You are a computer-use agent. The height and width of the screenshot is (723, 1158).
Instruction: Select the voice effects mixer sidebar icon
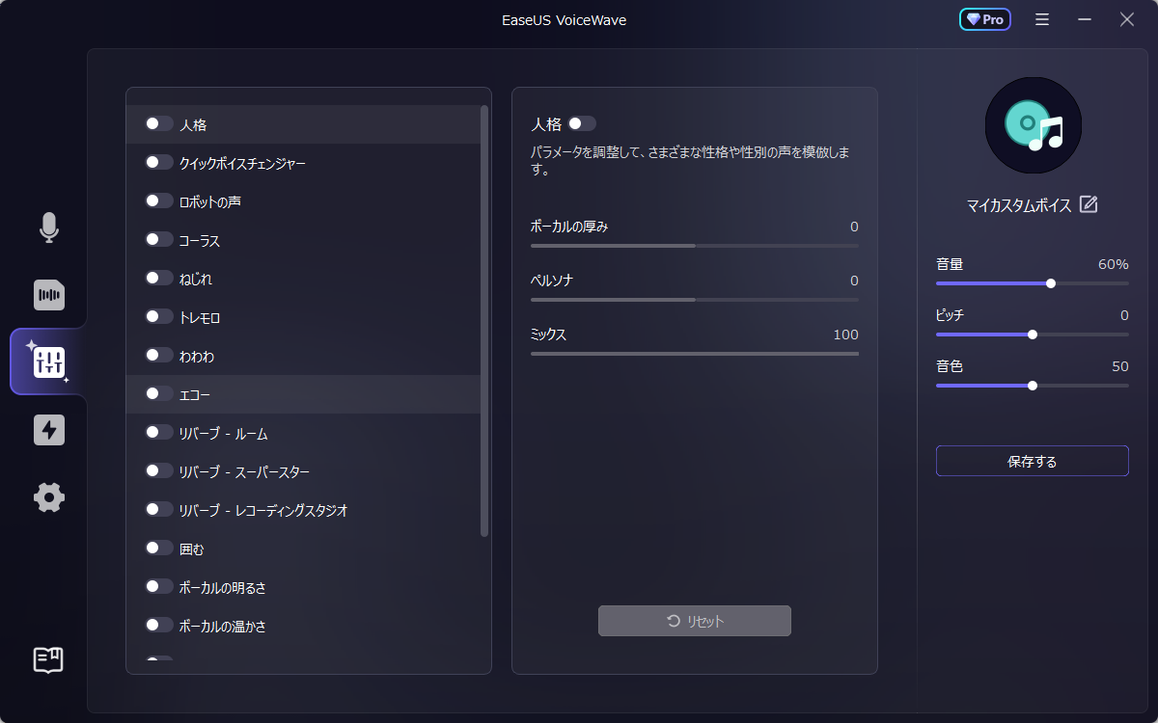[49, 361]
